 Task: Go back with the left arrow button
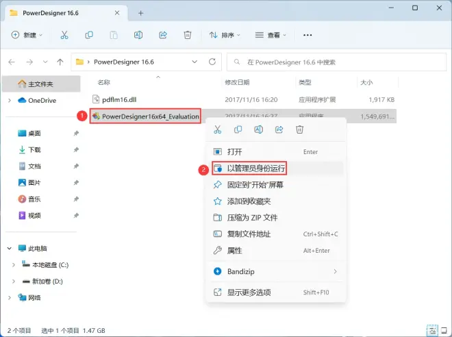tap(12, 62)
